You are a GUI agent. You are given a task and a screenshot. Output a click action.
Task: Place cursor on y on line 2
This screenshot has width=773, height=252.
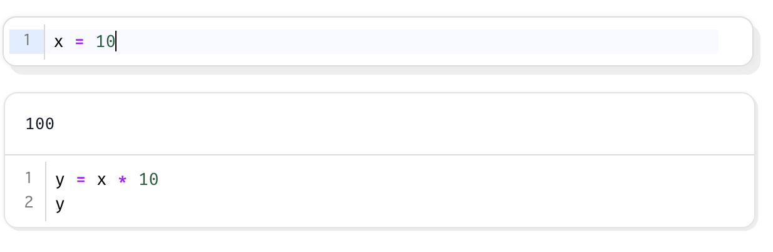point(60,204)
